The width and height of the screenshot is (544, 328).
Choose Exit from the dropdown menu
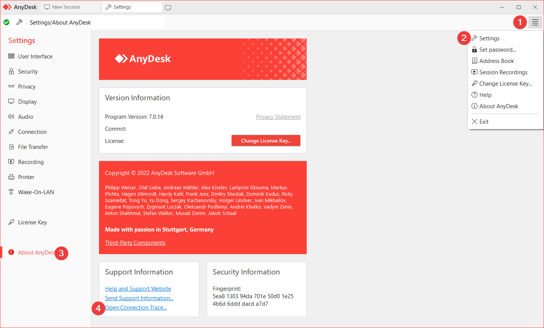click(505, 121)
